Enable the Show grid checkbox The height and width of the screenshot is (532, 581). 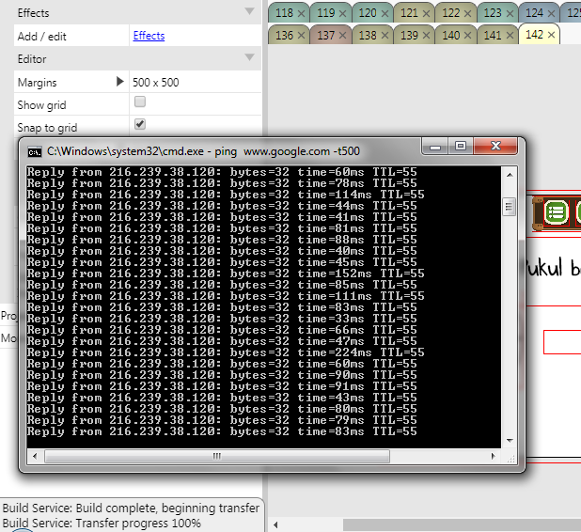click(140, 102)
